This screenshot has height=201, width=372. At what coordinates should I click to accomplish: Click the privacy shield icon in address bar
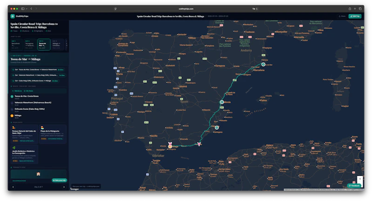115,9
